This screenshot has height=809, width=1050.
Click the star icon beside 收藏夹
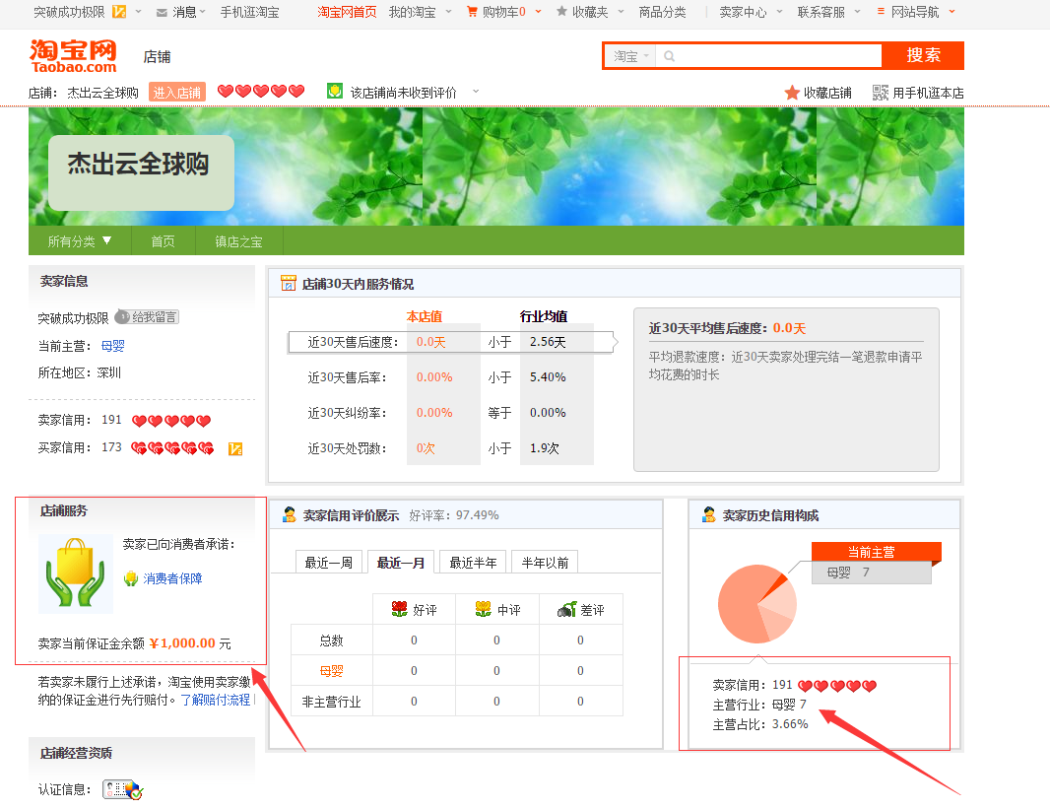coord(561,12)
